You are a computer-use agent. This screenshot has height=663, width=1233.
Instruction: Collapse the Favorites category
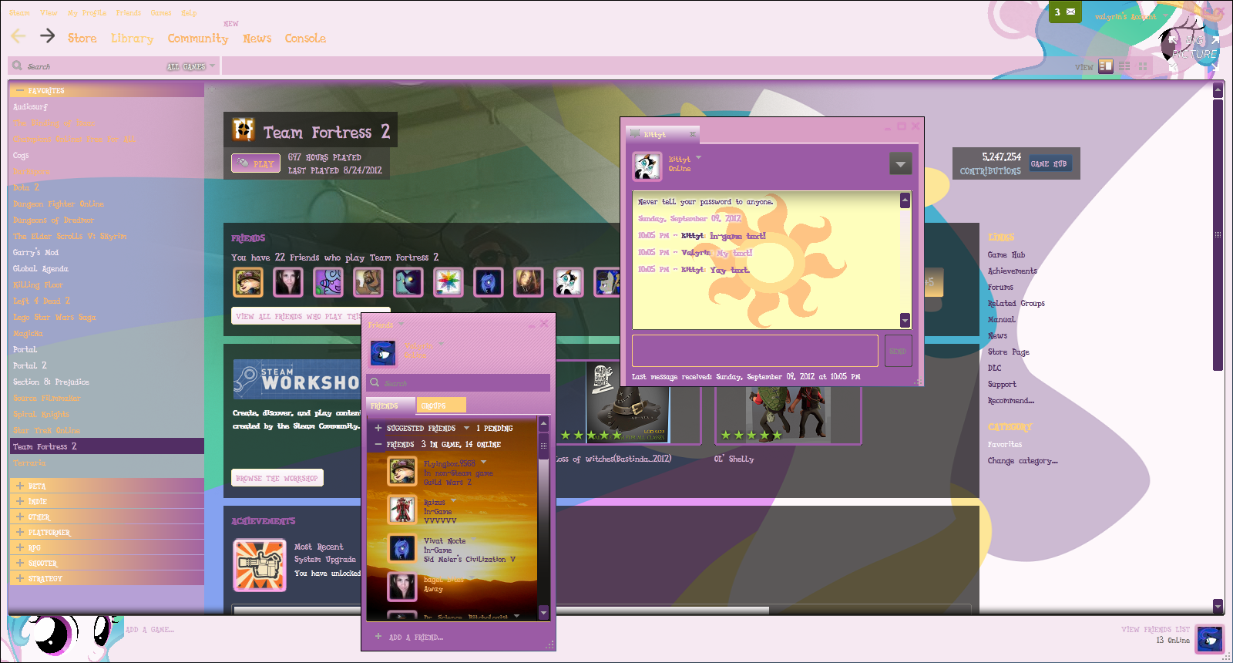20,90
